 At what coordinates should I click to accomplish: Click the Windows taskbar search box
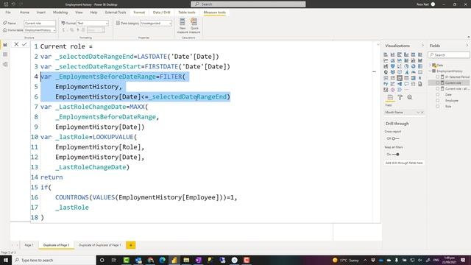click(54, 260)
